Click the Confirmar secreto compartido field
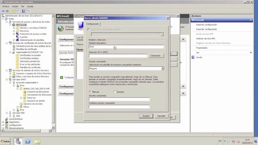The height and width of the screenshot is (145, 258). click(119, 107)
